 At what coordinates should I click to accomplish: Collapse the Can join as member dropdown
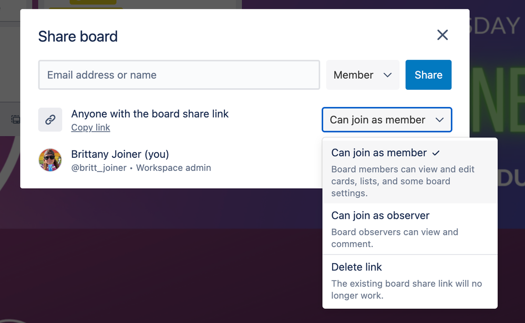point(387,120)
